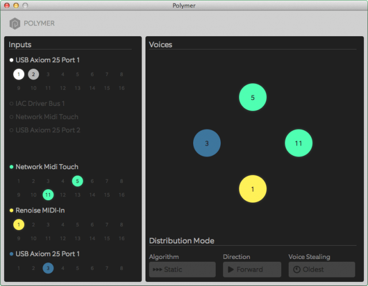Toggle the gray channel 2 under the top USB Axiom input
Image resolution: width=368 pixels, height=286 pixels.
[x=33, y=74]
